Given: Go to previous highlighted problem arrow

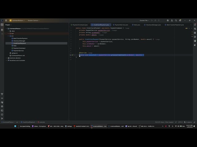Looking at the screenshot, I should coord(190,28).
